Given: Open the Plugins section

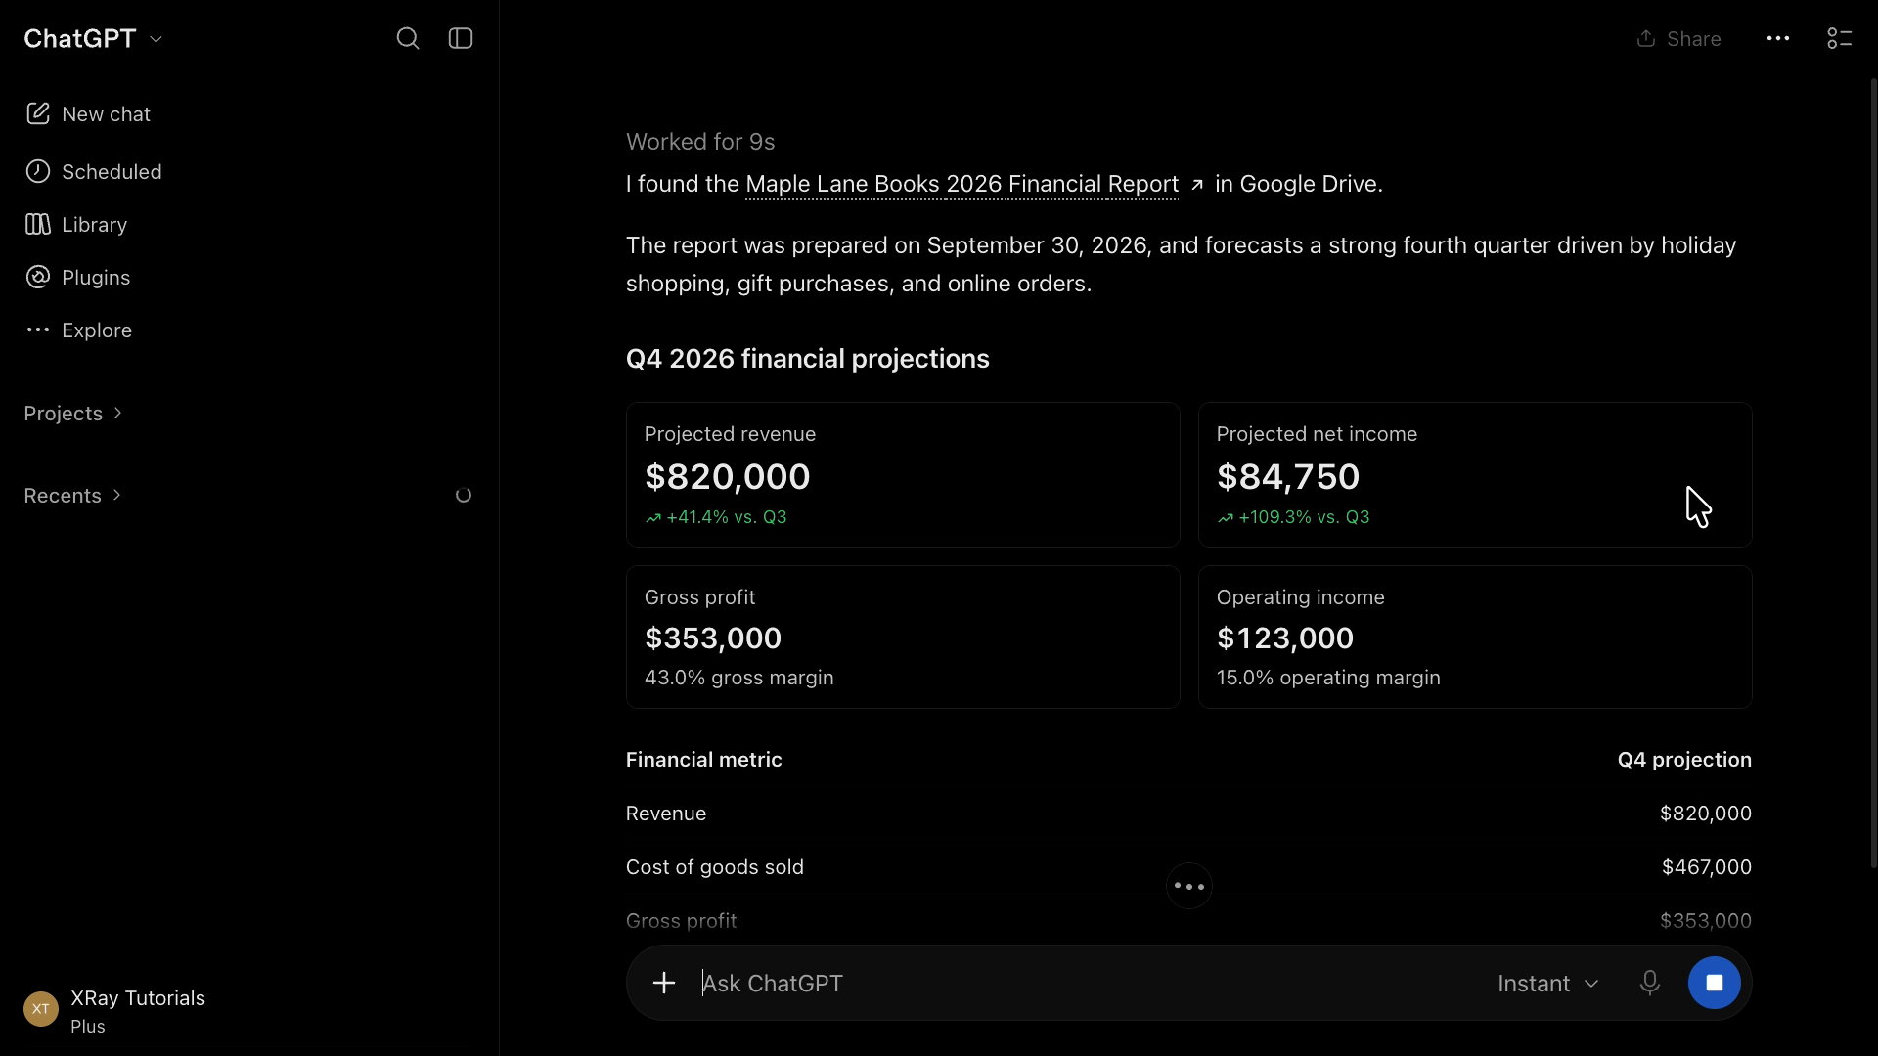Looking at the screenshot, I should (78, 278).
